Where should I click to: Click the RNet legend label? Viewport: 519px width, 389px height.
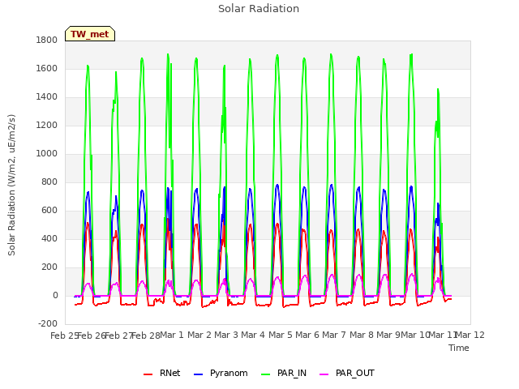[x=169, y=373]
